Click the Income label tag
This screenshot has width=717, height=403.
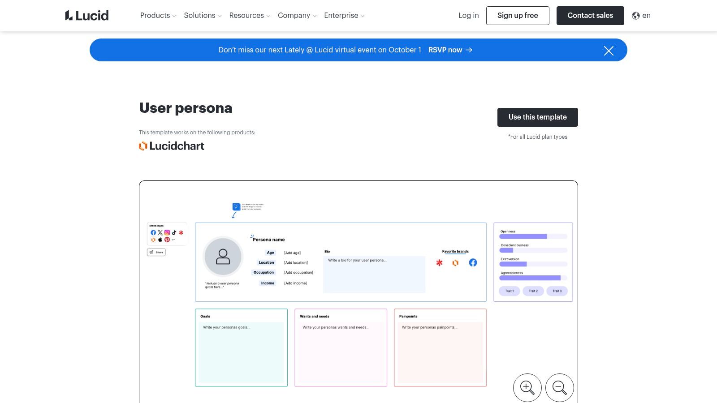click(x=268, y=283)
